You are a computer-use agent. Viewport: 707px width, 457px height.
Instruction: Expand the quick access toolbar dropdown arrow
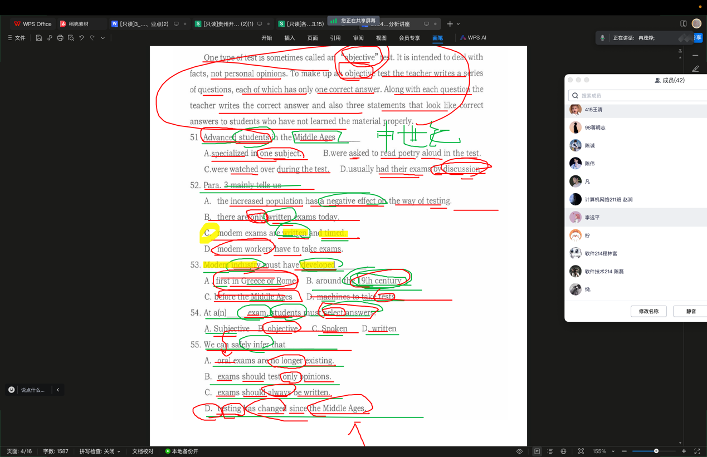[103, 38]
